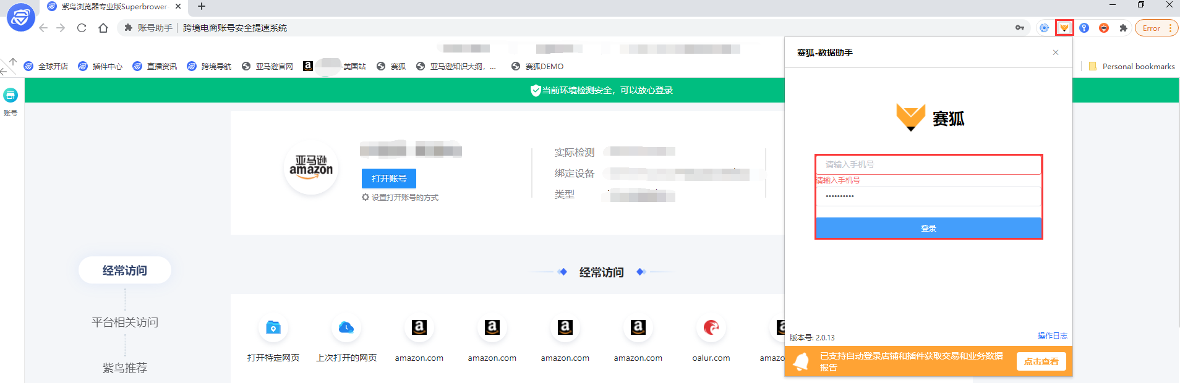
Task: Open the Personal bookmarks folder
Action: [x=1131, y=66]
